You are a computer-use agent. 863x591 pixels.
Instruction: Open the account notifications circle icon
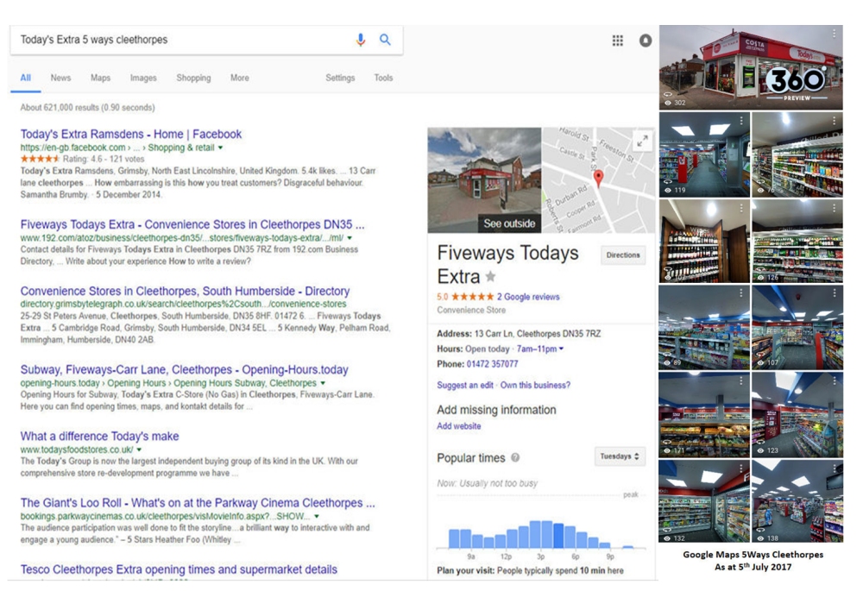(646, 41)
